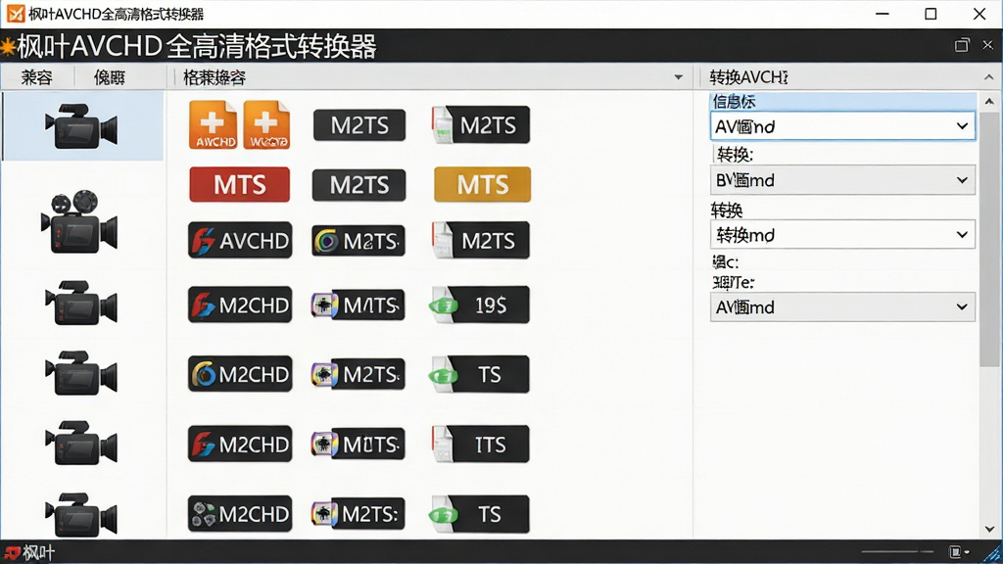Open dropdown arrow on 格莱搡容 header bar
This screenshot has height=564, width=1003.
(678, 77)
